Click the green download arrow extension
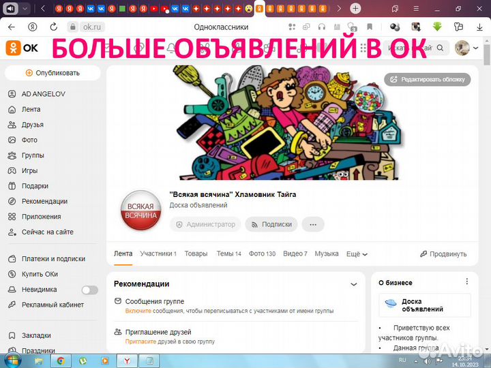 [437, 27]
